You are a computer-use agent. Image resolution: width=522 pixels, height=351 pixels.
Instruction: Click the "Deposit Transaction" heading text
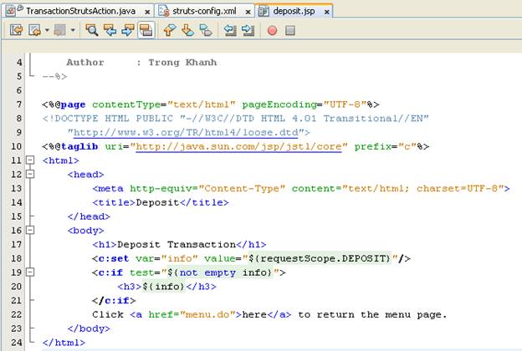177,245
